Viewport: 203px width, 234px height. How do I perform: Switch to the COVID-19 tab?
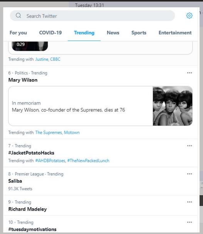pos(50,33)
